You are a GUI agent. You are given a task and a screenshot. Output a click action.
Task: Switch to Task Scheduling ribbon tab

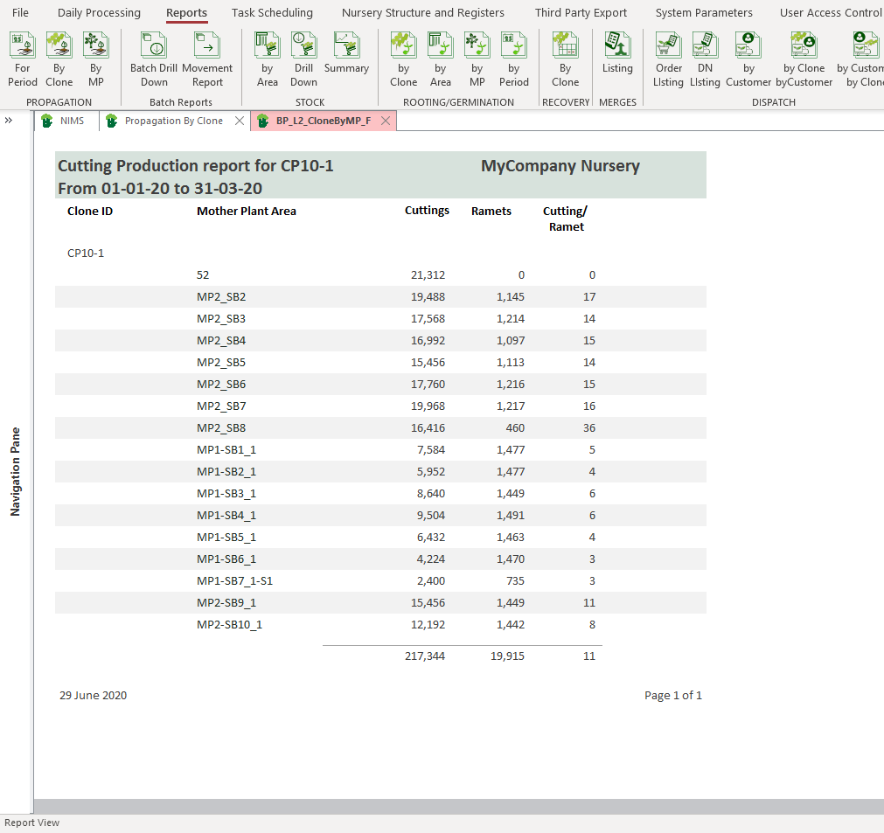click(272, 12)
